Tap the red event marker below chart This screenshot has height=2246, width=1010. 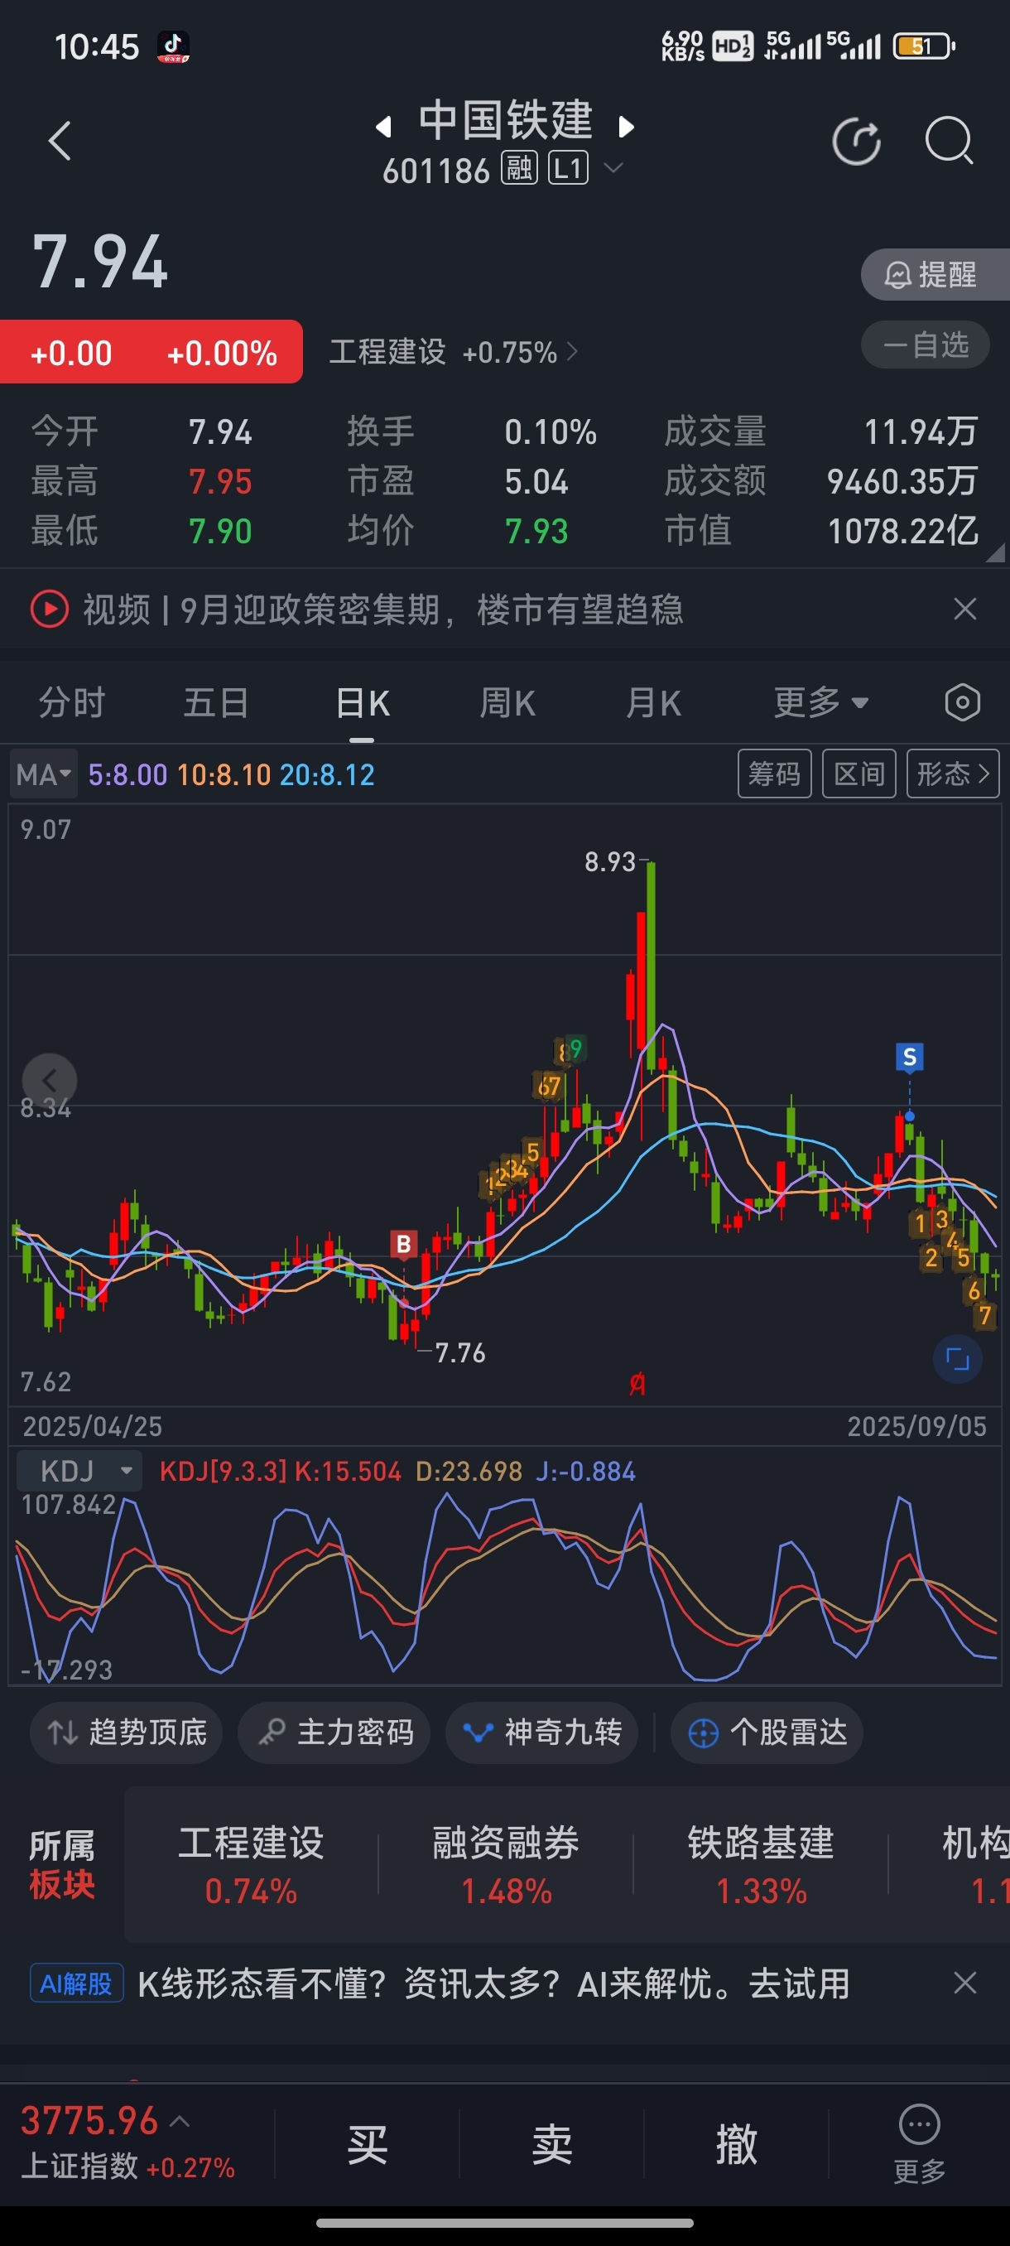click(637, 1384)
